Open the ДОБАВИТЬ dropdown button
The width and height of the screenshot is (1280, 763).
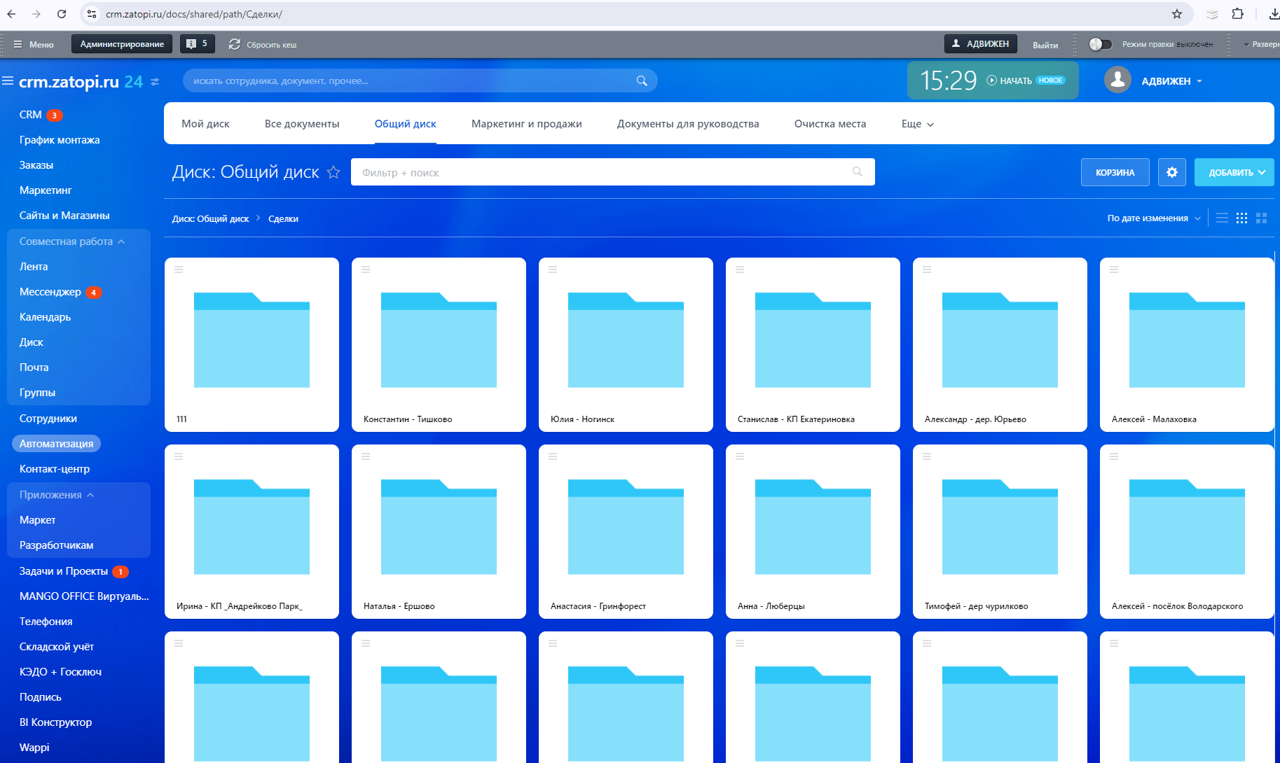pos(1234,172)
